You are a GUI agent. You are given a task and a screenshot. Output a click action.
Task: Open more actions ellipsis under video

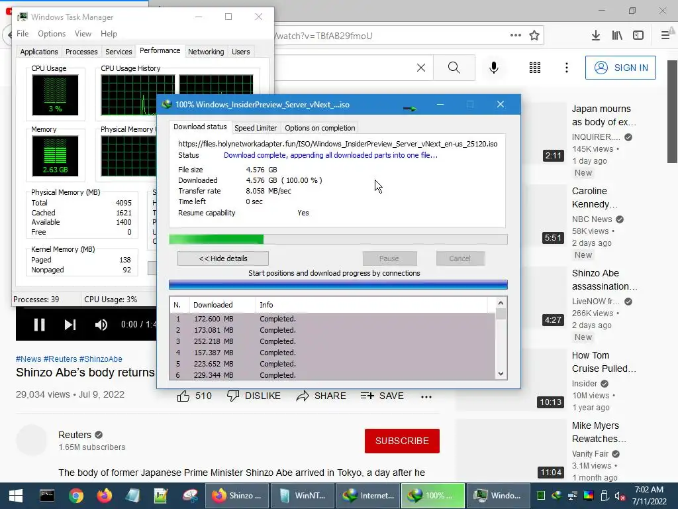tap(426, 396)
